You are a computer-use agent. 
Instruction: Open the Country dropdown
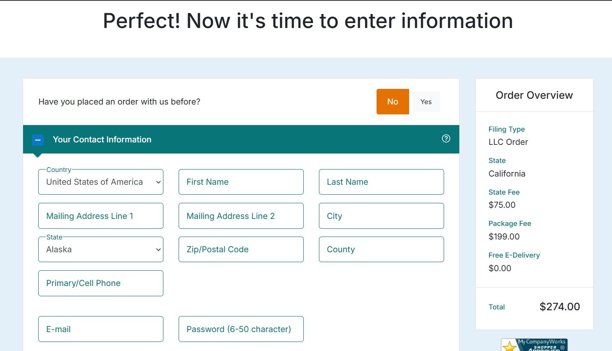coord(101,182)
